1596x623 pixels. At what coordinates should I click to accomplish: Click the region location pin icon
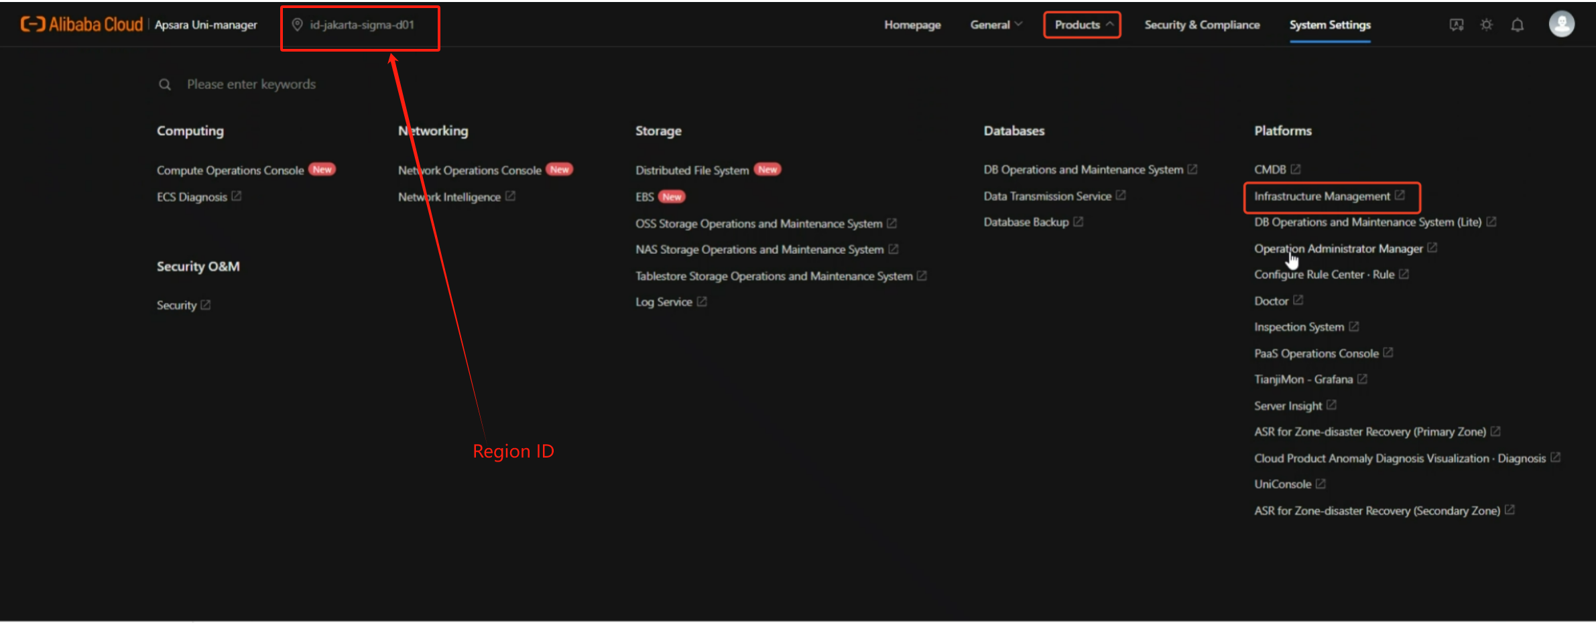[297, 25]
